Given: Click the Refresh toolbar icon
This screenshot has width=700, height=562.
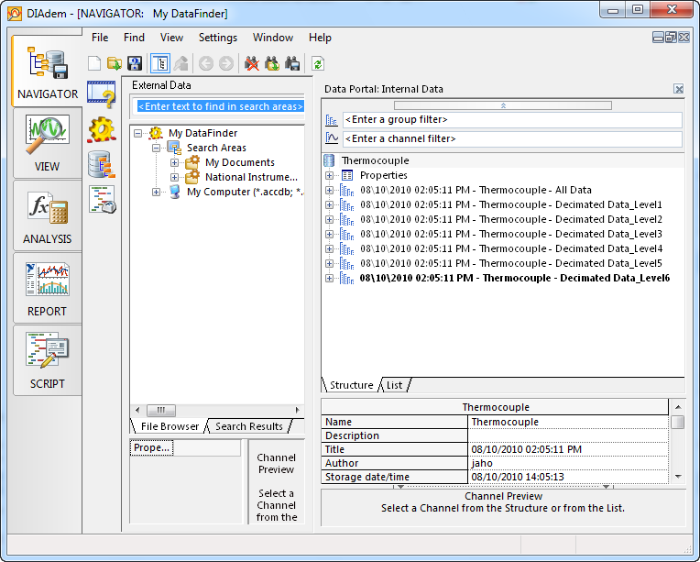Looking at the screenshot, I should (318, 63).
